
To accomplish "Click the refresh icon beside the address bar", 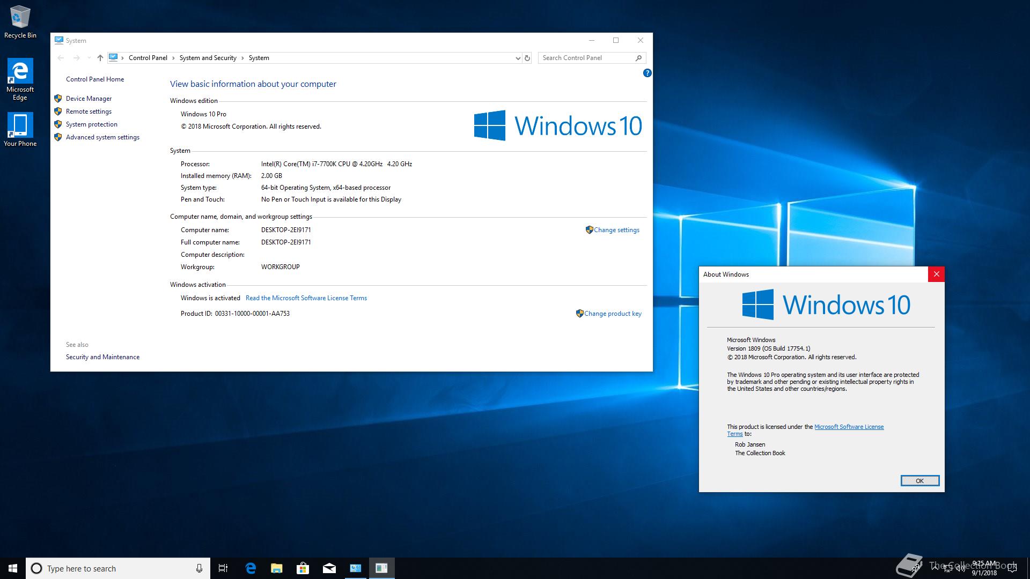I will point(527,58).
